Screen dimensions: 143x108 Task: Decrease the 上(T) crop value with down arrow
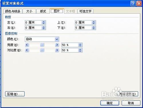(94, 24)
